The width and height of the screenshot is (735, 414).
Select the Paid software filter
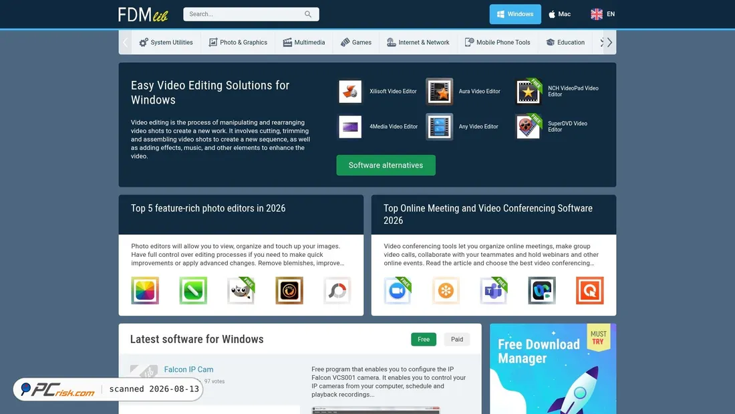click(457, 339)
